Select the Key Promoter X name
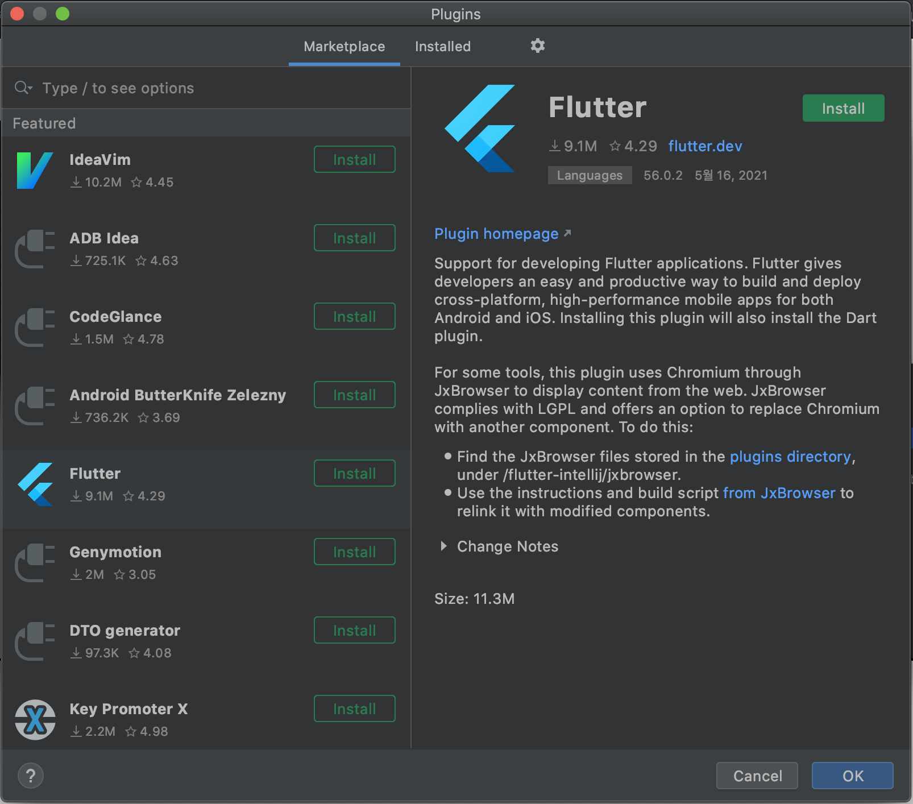Viewport: 913px width, 804px height. (x=128, y=709)
